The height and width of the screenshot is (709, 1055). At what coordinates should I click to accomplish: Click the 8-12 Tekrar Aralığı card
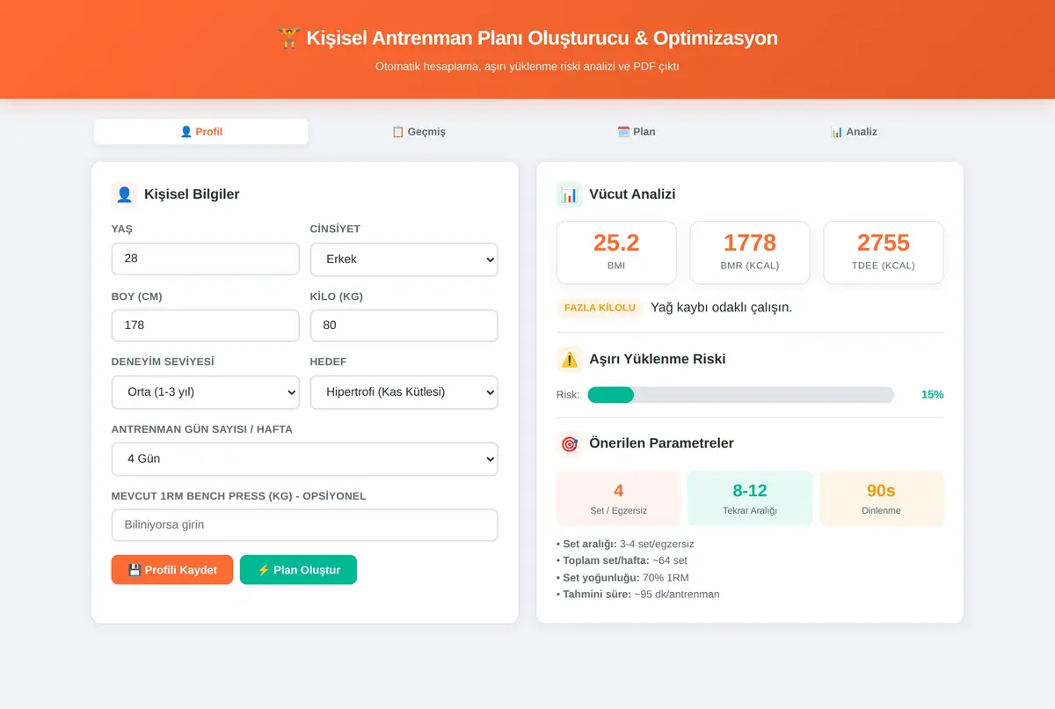click(750, 499)
